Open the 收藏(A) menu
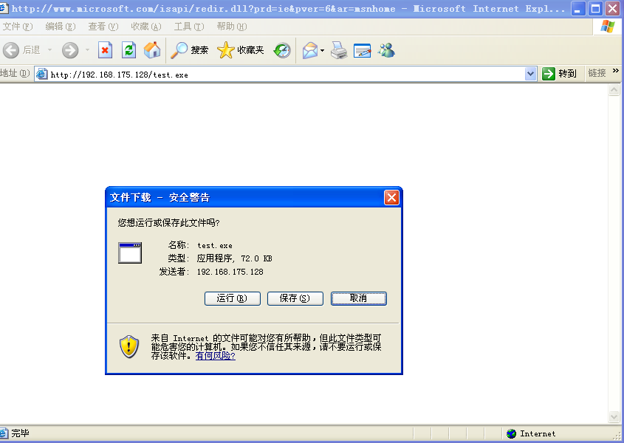The width and height of the screenshot is (624, 443). pyautogui.click(x=146, y=27)
